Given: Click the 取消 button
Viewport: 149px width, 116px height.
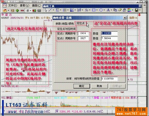Looking at the screenshot, I should (99, 86).
